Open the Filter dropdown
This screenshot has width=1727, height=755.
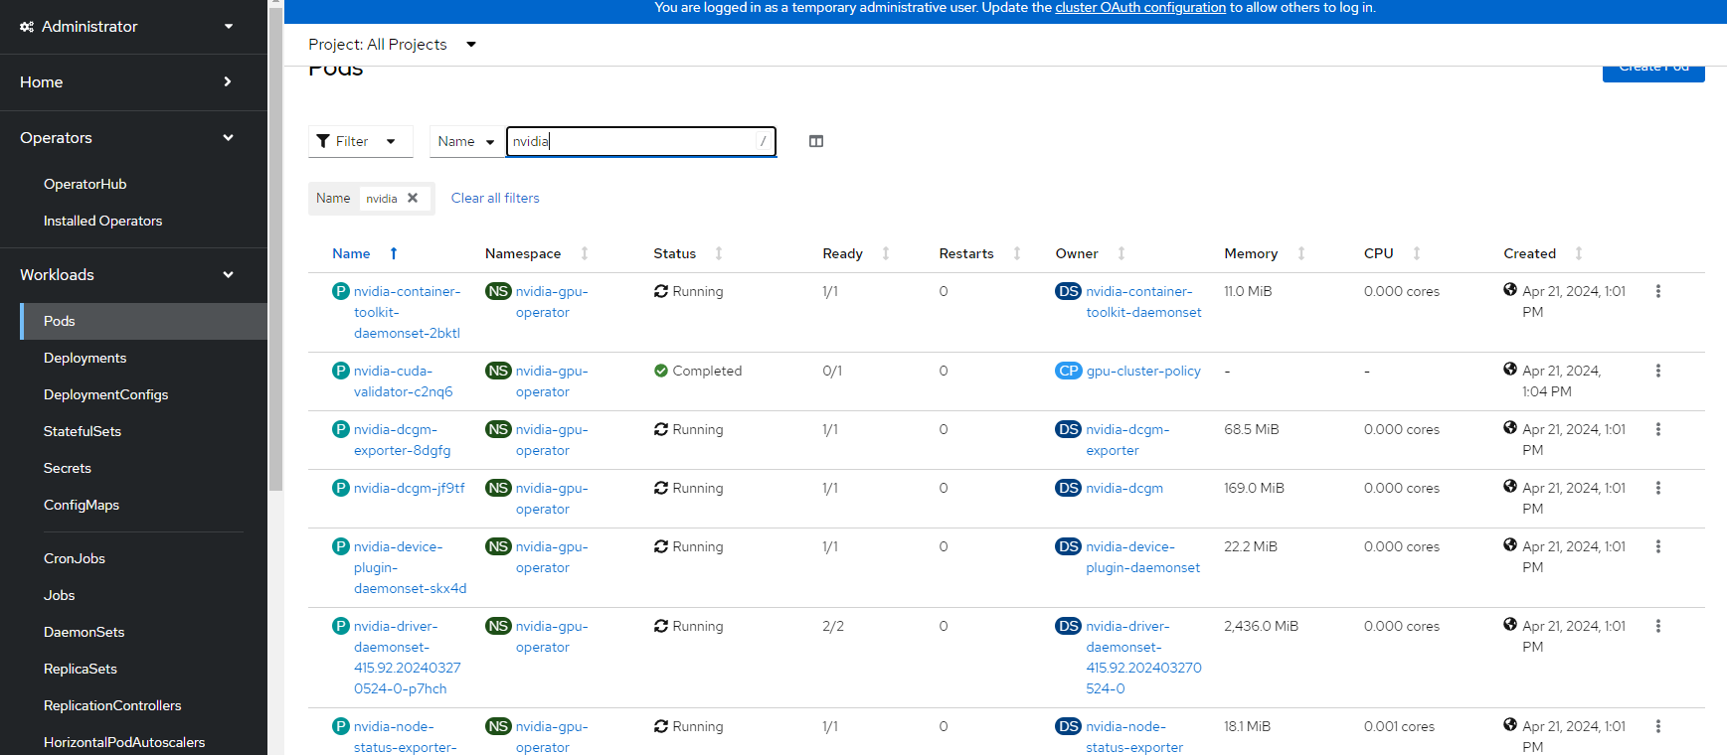(x=360, y=141)
